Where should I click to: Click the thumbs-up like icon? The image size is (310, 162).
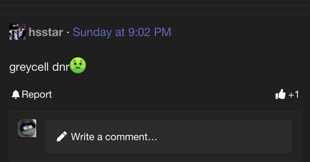tap(280, 94)
